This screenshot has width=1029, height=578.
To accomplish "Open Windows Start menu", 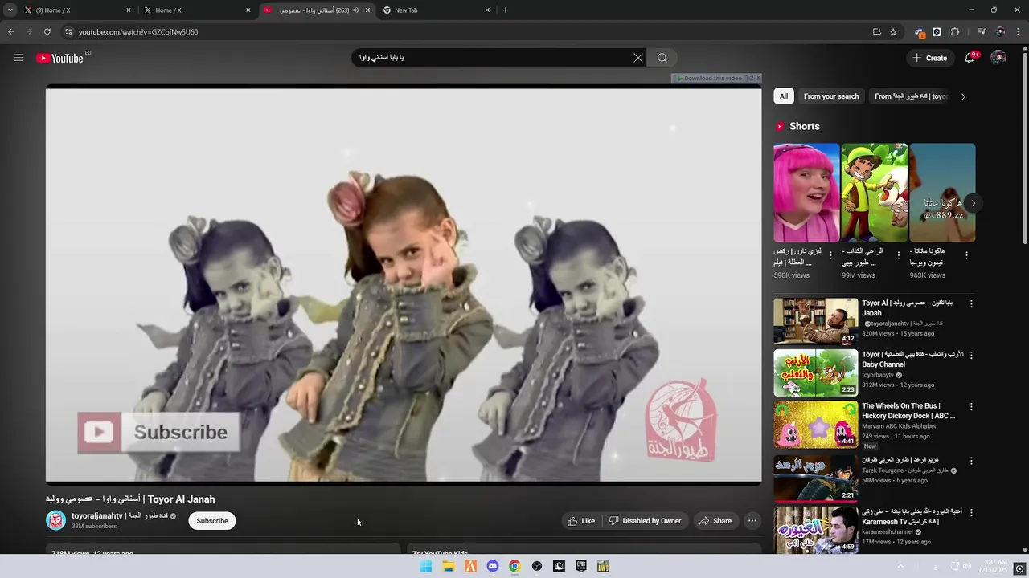I will [426, 566].
